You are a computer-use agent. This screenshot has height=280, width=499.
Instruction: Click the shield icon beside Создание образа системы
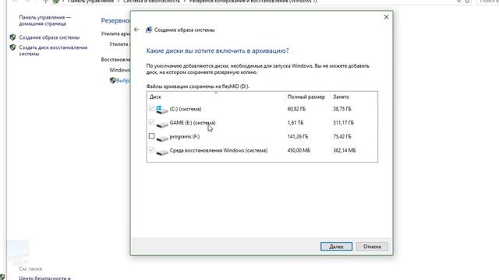(x=12, y=37)
